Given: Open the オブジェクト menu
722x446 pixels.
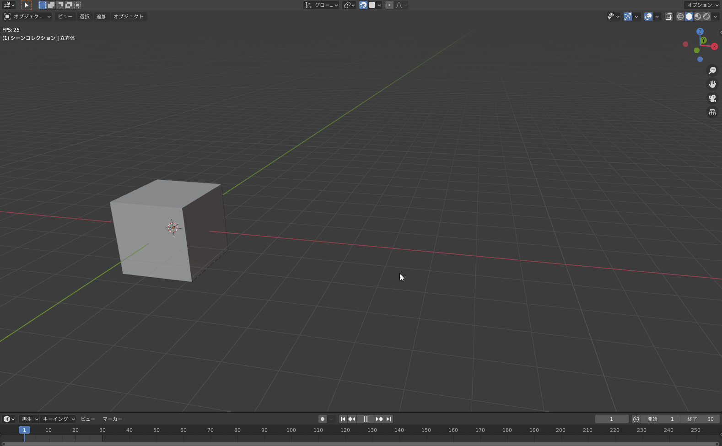Looking at the screenshot, I should 129,16.
